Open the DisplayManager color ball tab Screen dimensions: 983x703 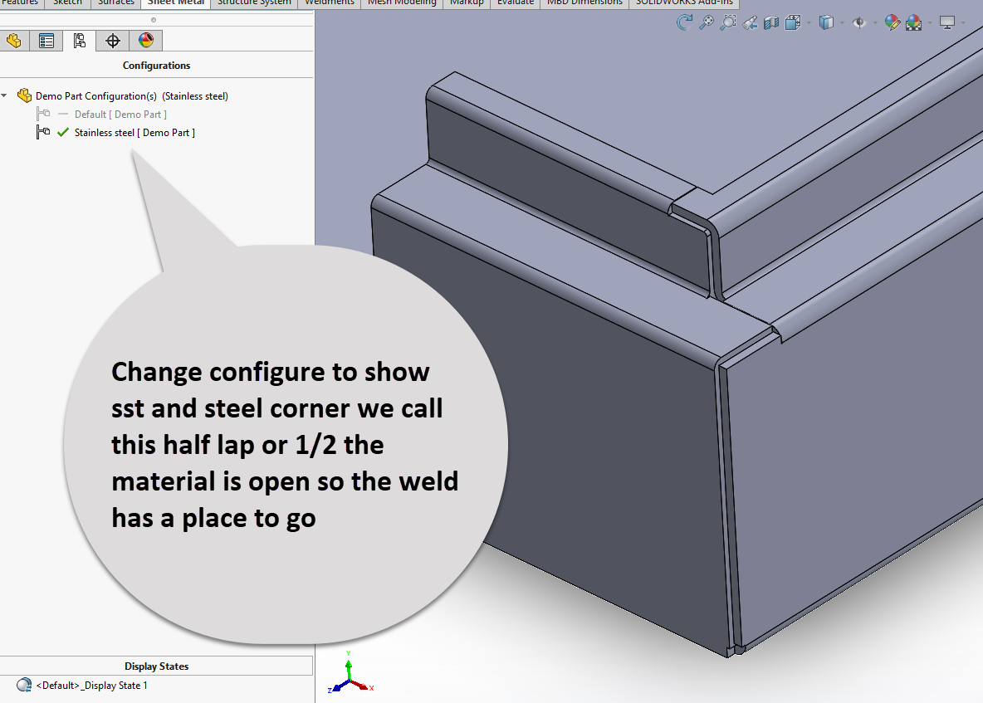click(145, 40)
